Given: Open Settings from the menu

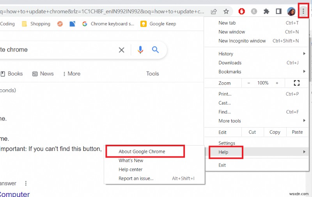Looking at the screenshot, I should [257, 143].
